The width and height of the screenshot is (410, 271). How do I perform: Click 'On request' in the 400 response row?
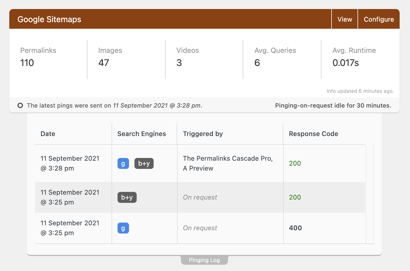point(200,228)
